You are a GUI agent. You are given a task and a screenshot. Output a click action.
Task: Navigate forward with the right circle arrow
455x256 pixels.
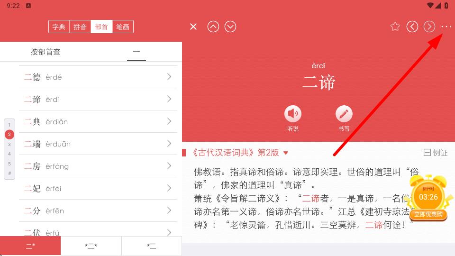pos(429,27)
